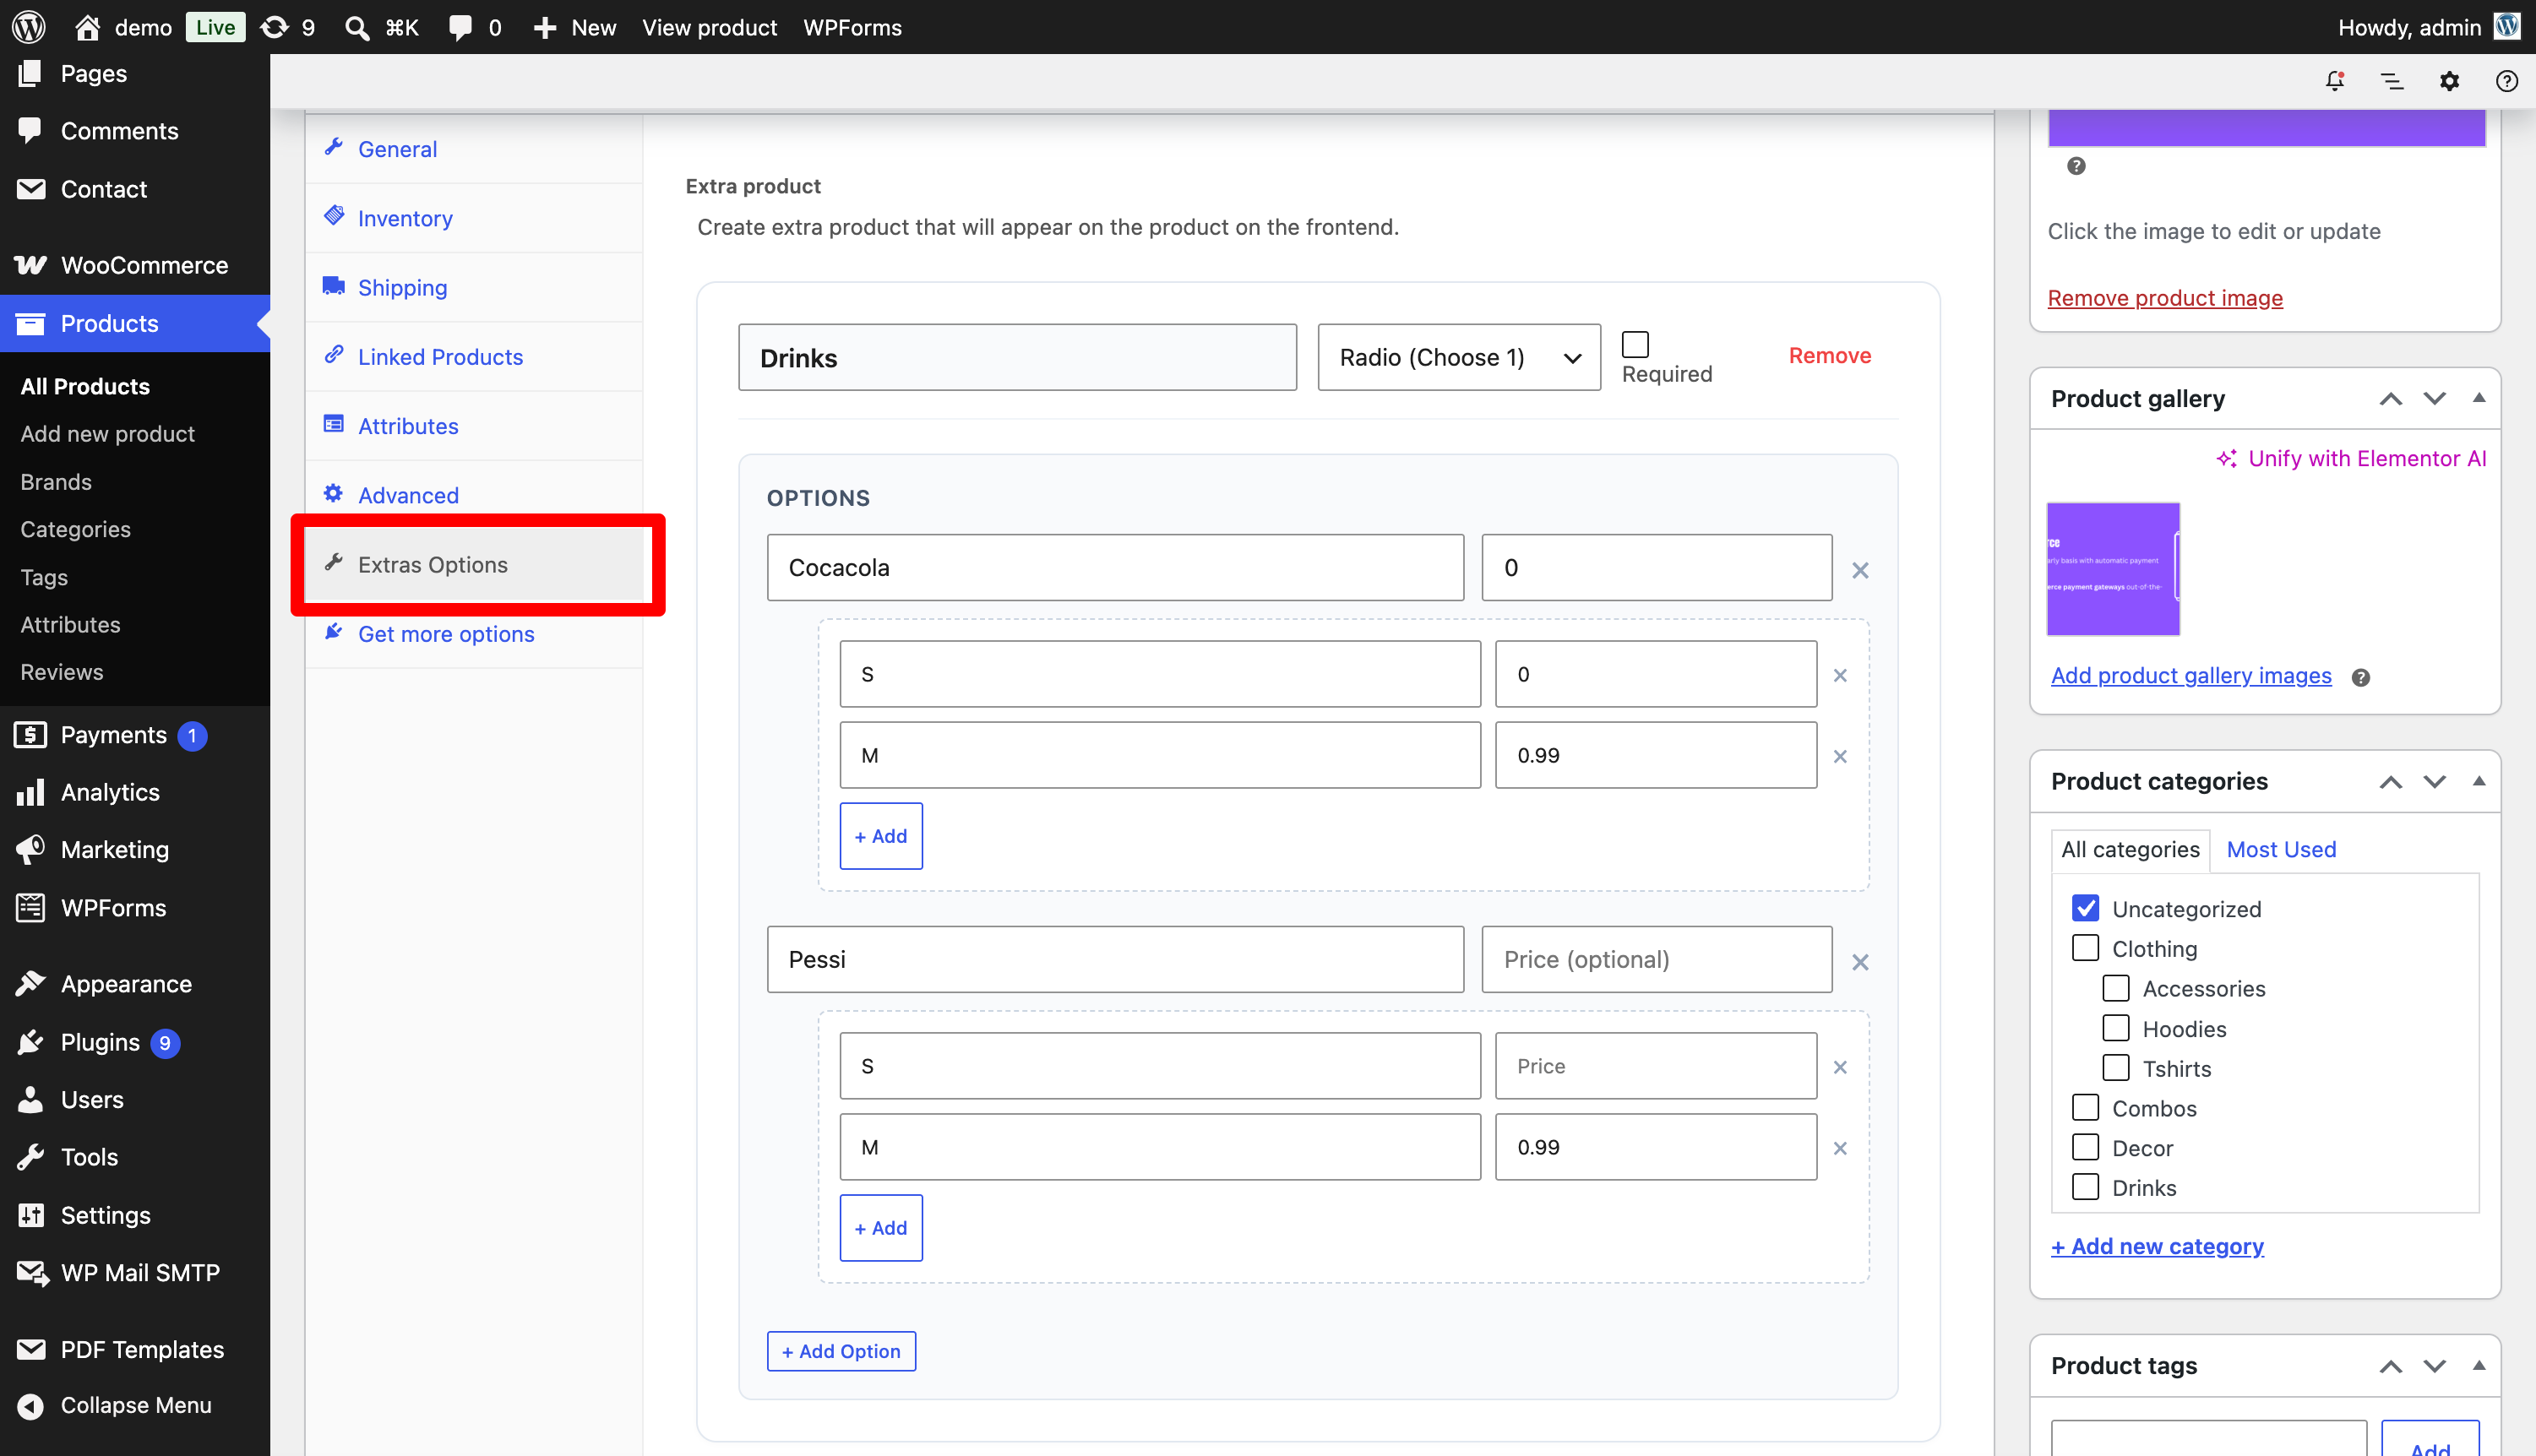Viewport: 2536px width, 1456px height.
Task: Click Collapse Menu arrow
Action: click(31, 1405)
